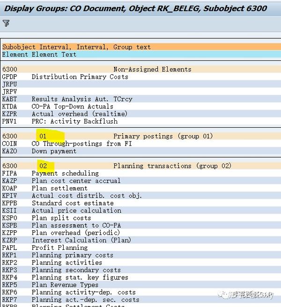Click the KABT Results Analysis Aut. TCrcy row
Viewport: 281px width, 307px height.
point(141,99)
